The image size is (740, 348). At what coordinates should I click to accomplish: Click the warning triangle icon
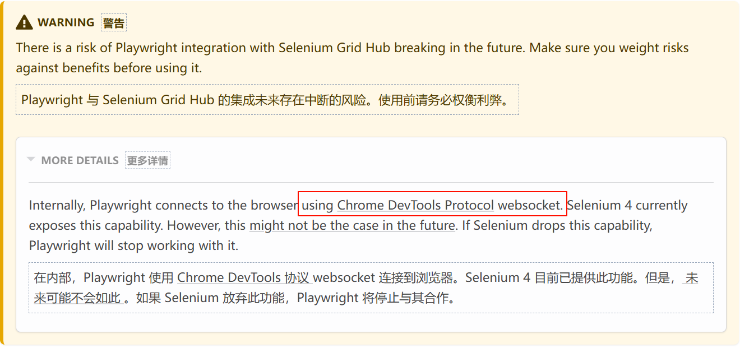click(x=24, y=22)
